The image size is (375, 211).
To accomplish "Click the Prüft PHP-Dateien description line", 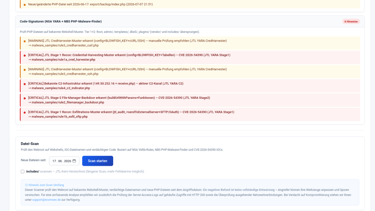I will pyautogui.click(x=110, y=32).
